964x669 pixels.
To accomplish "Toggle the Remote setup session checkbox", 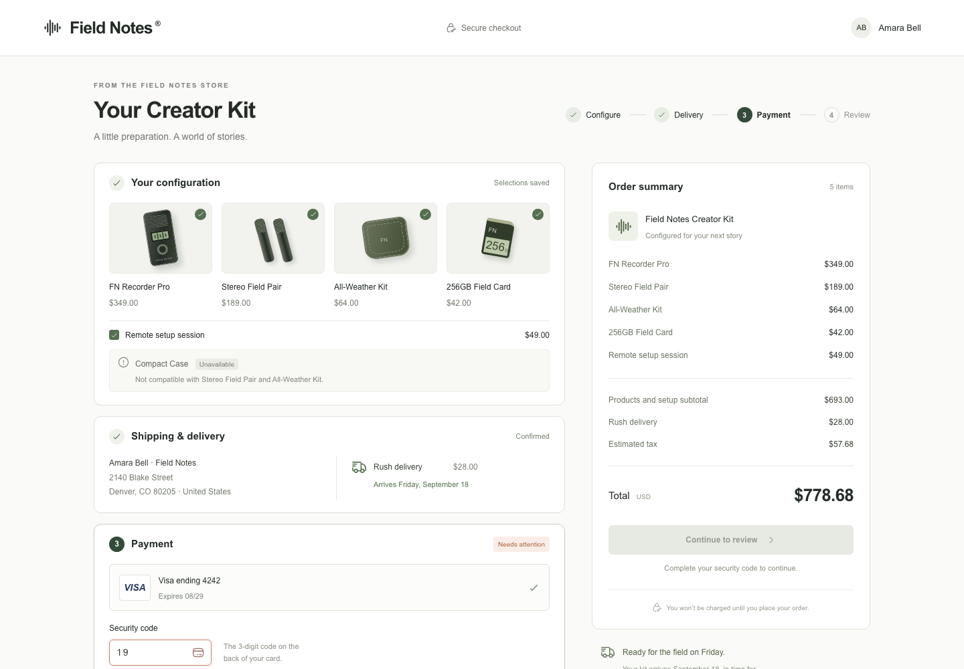I will (114, 334).
